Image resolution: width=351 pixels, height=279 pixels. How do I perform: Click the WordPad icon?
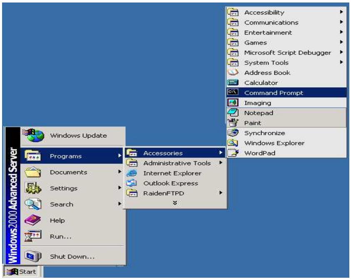point(233,153)
